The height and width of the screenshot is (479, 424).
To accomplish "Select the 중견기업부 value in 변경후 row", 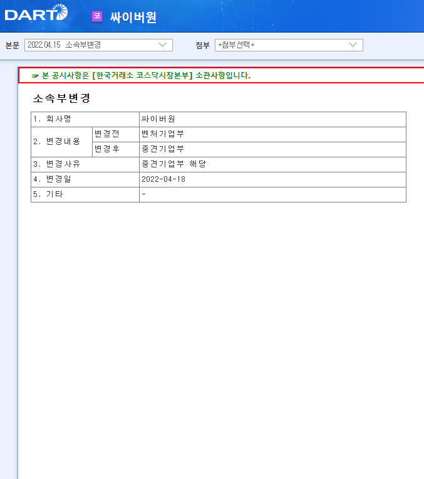I will 272,149.
